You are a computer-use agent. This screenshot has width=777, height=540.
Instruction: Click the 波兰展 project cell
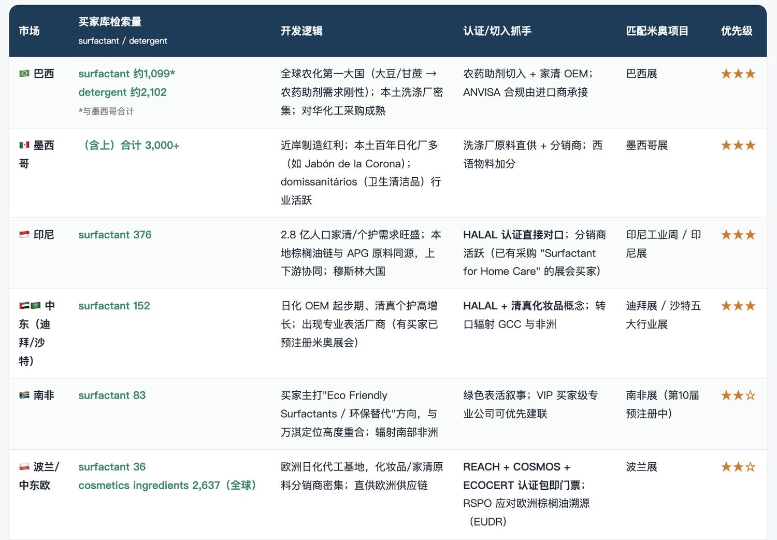(641, 467)
